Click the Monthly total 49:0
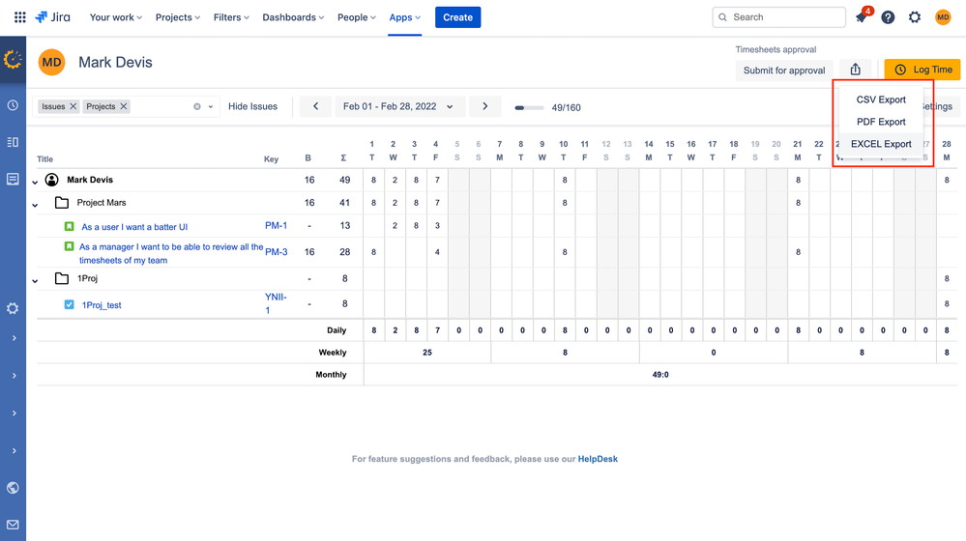Screen dimensions: 966x541 660,375
